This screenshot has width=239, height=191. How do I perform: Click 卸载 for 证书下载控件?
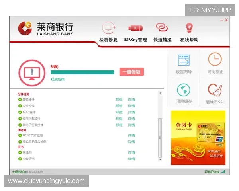119,119
